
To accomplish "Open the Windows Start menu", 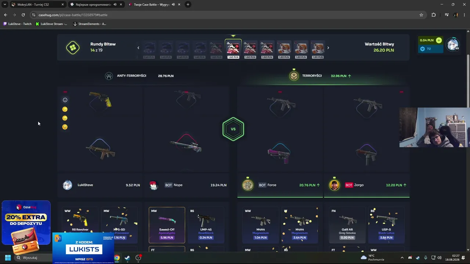I will [x=8, y=258].
